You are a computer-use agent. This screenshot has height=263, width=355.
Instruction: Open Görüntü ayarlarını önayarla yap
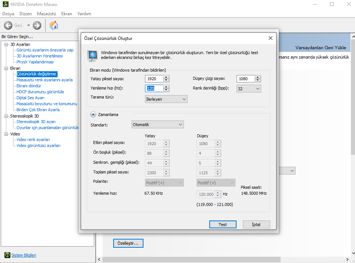tap(45, 50)
